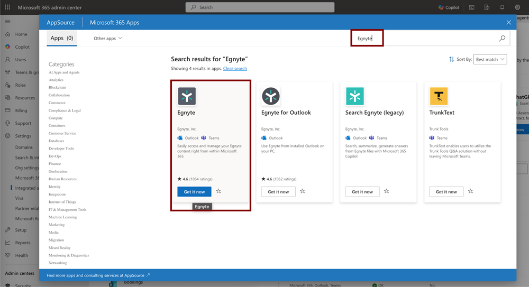Open the Egnyte for Outlook app logo
This screenshot has width=529, height=287.
pos(271,96)
